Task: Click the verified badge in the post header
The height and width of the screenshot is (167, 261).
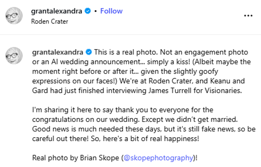Action: [88, 11]
